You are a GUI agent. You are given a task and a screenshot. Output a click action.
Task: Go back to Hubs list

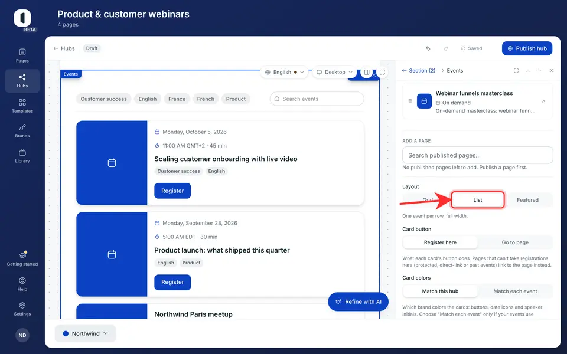coord(64,48)
